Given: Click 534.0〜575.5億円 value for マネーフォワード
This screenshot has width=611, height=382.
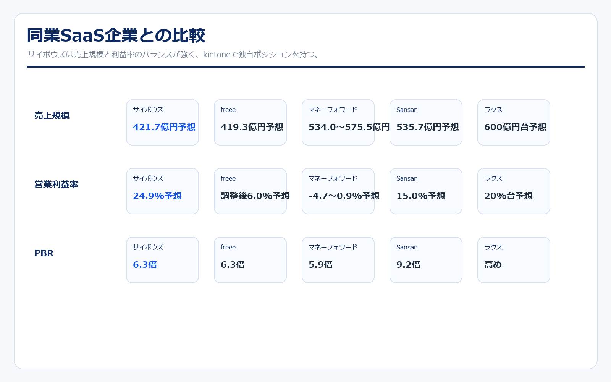Looking at the screenshot, I should pyautogui.click(x=349, y=127).
